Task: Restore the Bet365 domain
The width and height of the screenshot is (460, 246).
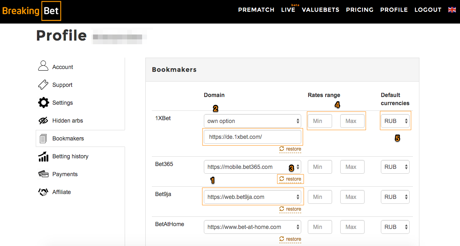Action: (x=290, y=179)
